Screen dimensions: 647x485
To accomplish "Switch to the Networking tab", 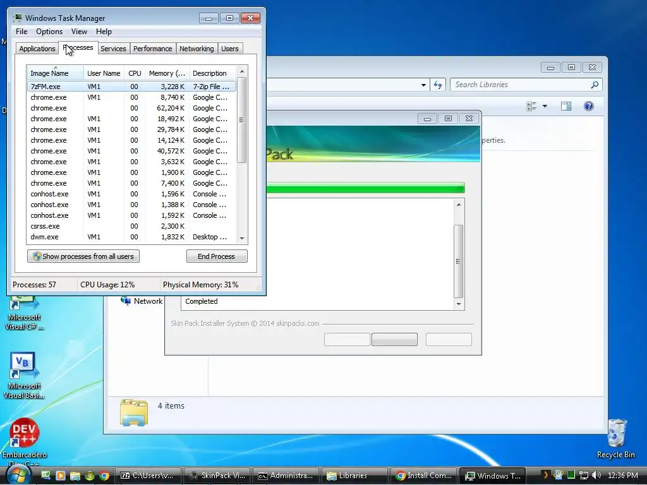I will click(197, 49).
